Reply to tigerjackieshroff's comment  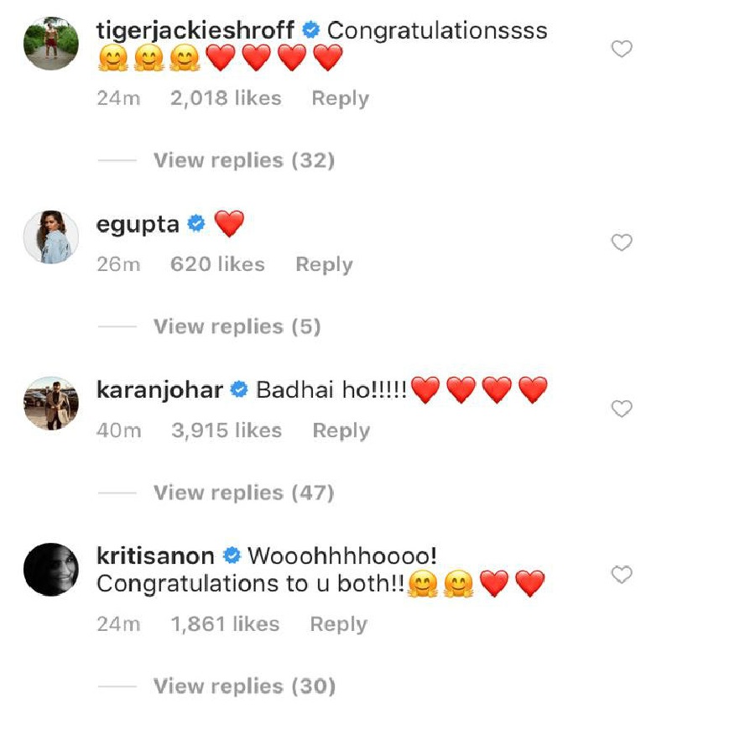[340, 99]
